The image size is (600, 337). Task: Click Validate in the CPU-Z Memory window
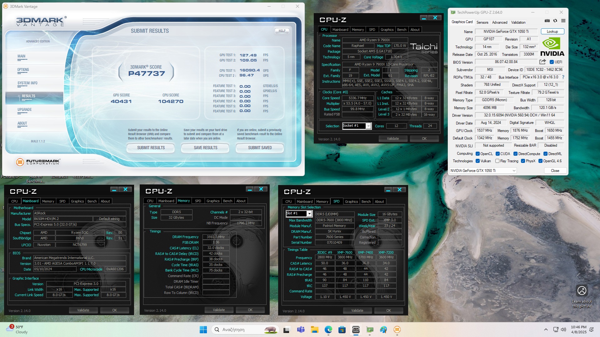219,310
